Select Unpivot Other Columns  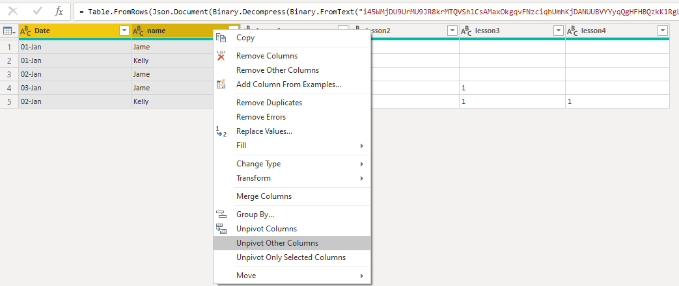292,242
